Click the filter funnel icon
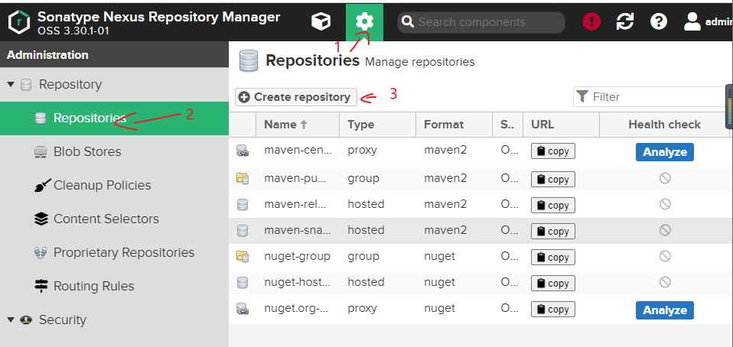 click(582, 96)
